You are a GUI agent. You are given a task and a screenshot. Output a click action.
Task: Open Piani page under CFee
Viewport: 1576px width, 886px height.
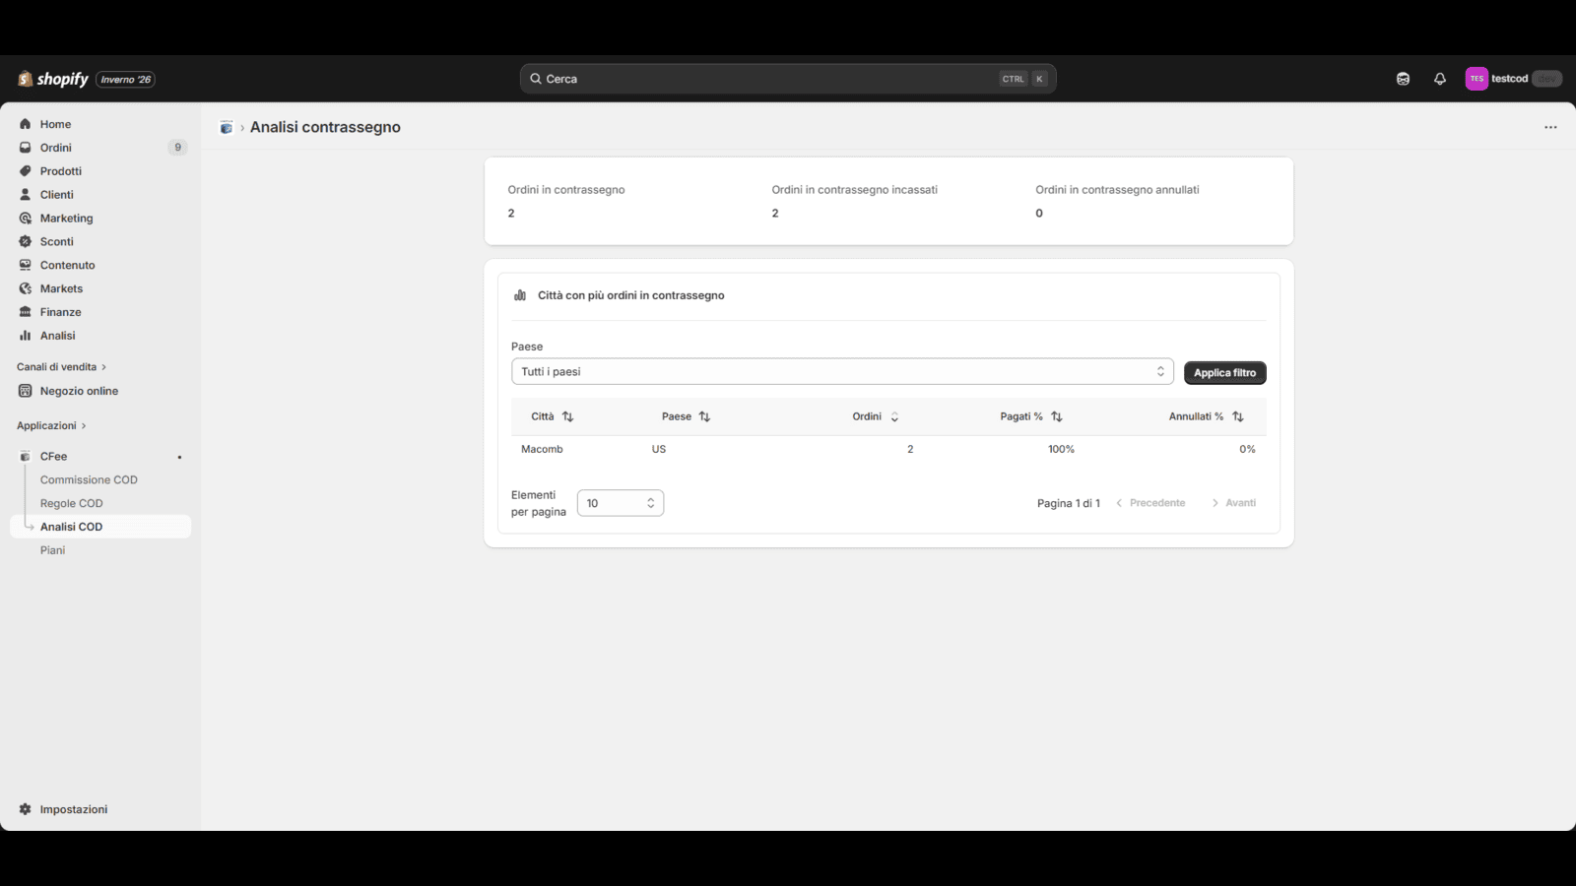click(x=53, y=550)
